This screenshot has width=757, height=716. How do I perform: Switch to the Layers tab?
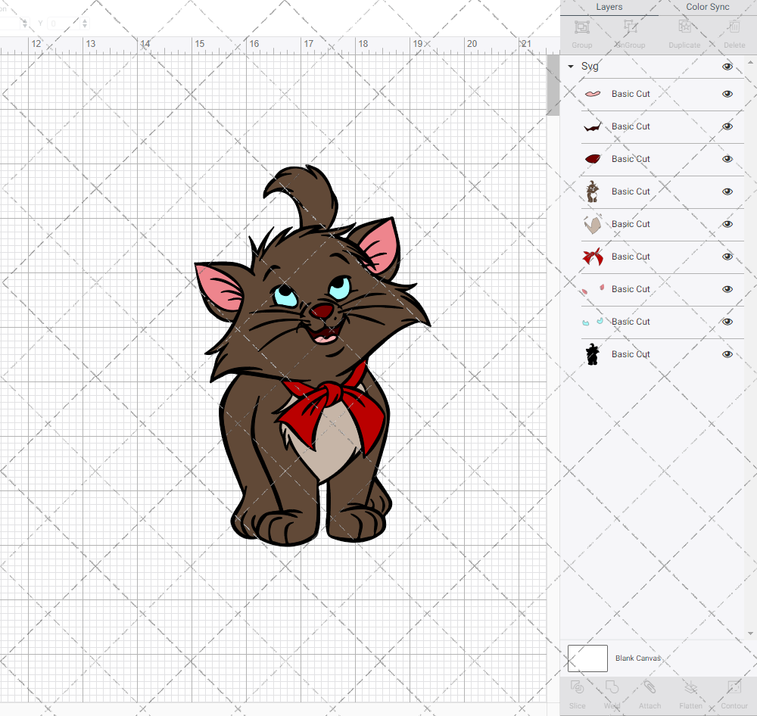(x=609, y=7)
